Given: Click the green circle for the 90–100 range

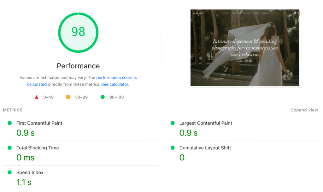Looking at the screenshot, I should (103, 97).
